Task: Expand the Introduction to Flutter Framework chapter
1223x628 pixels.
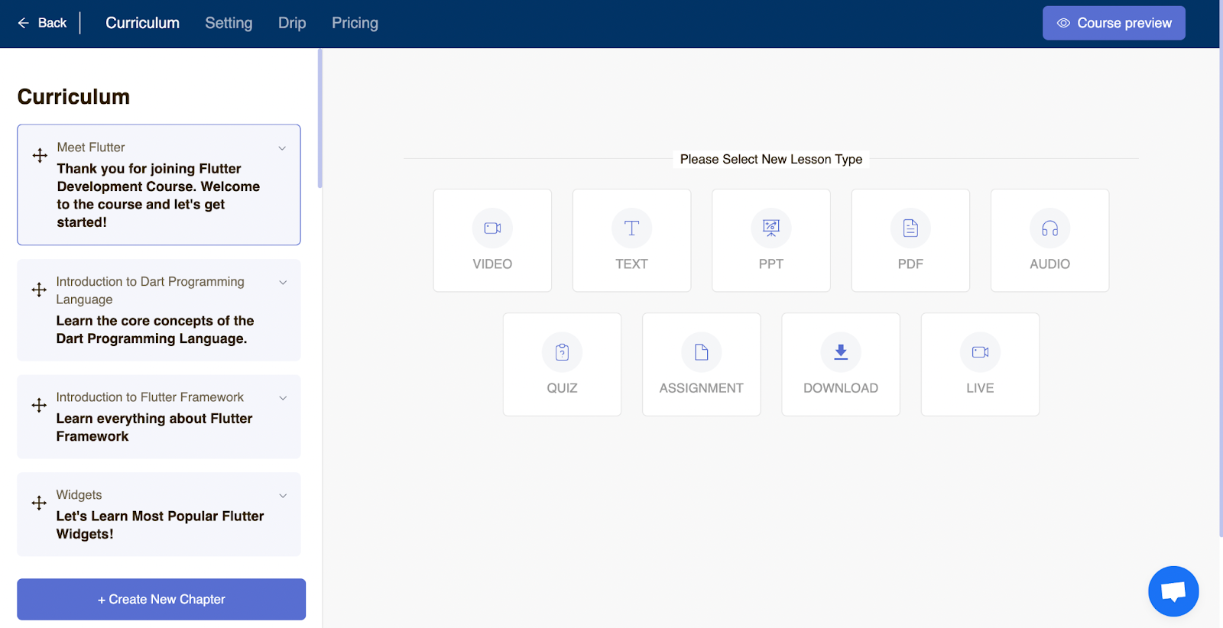Action: [283, 398]
